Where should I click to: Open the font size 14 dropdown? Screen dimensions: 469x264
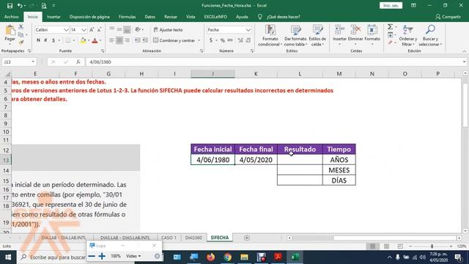click(84, 30)
